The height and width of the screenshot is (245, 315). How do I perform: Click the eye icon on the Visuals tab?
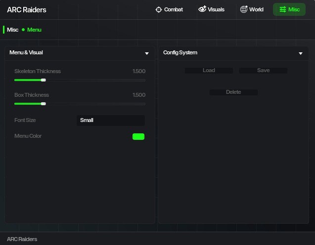(202, 9)
